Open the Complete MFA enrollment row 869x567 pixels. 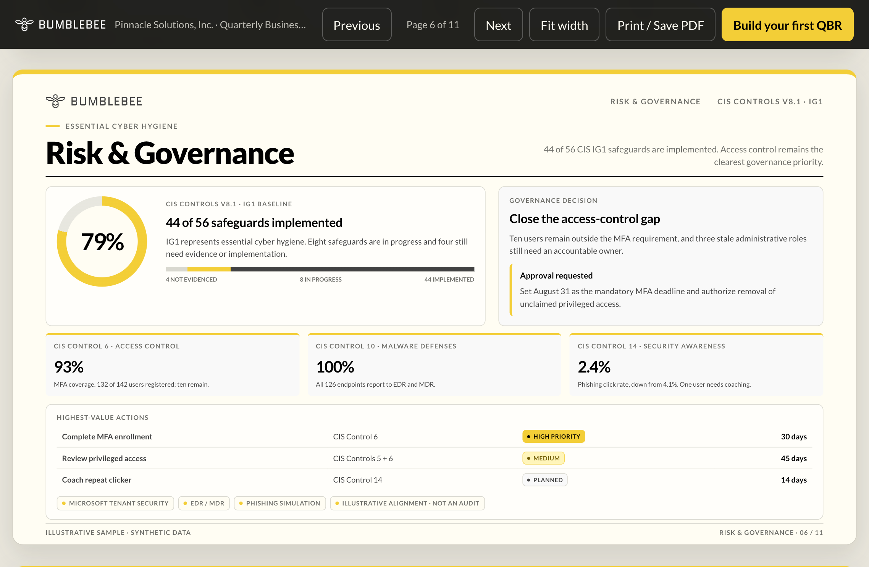coord(434,437)
